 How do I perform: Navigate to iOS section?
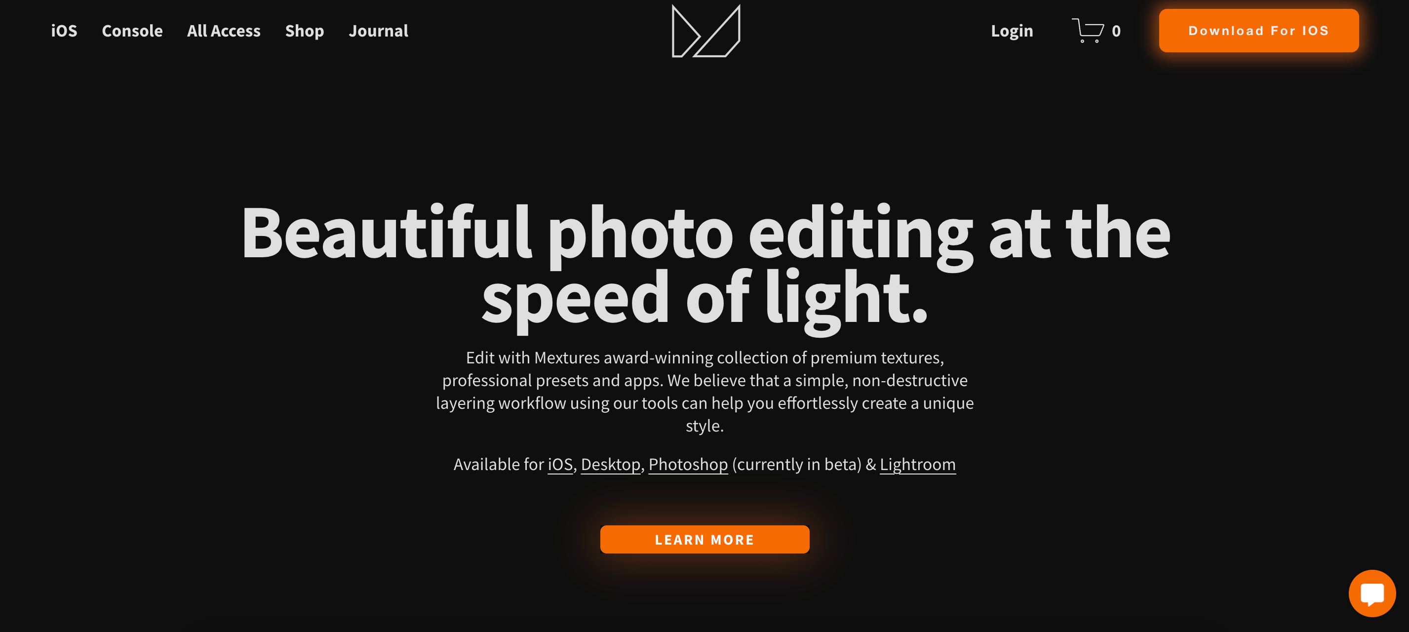tap(64, 30)
